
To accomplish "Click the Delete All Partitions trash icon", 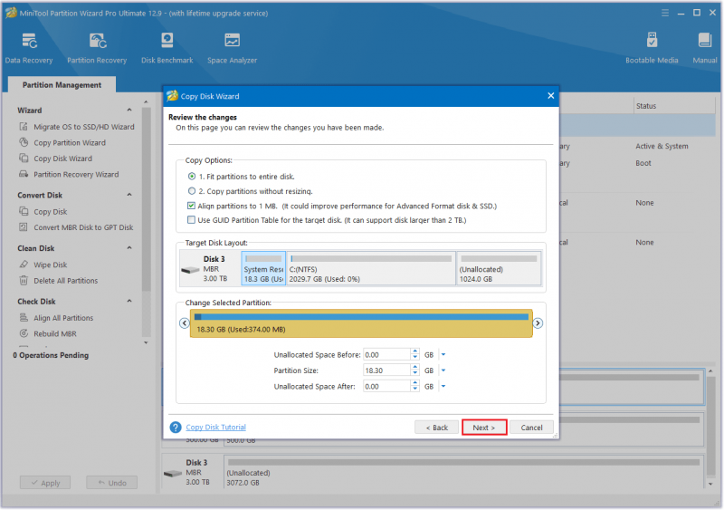I will tap(24, 280).
